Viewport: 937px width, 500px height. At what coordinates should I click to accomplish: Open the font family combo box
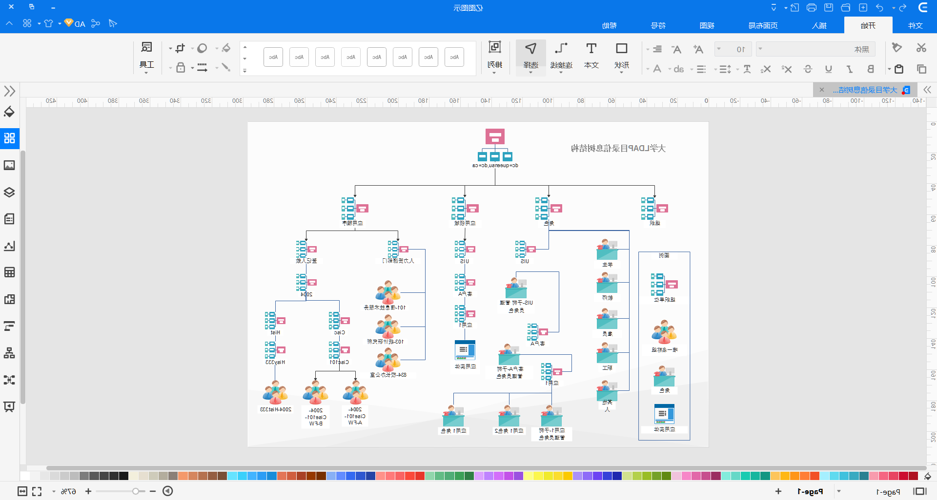[x=816, y=49]
